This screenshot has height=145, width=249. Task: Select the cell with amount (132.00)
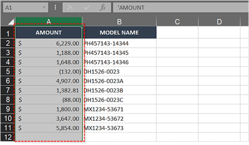pos(49,71)
